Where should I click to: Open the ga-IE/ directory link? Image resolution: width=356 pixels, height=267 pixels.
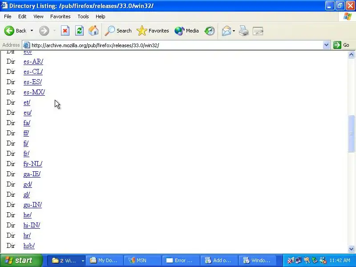(x=32, y=174)
